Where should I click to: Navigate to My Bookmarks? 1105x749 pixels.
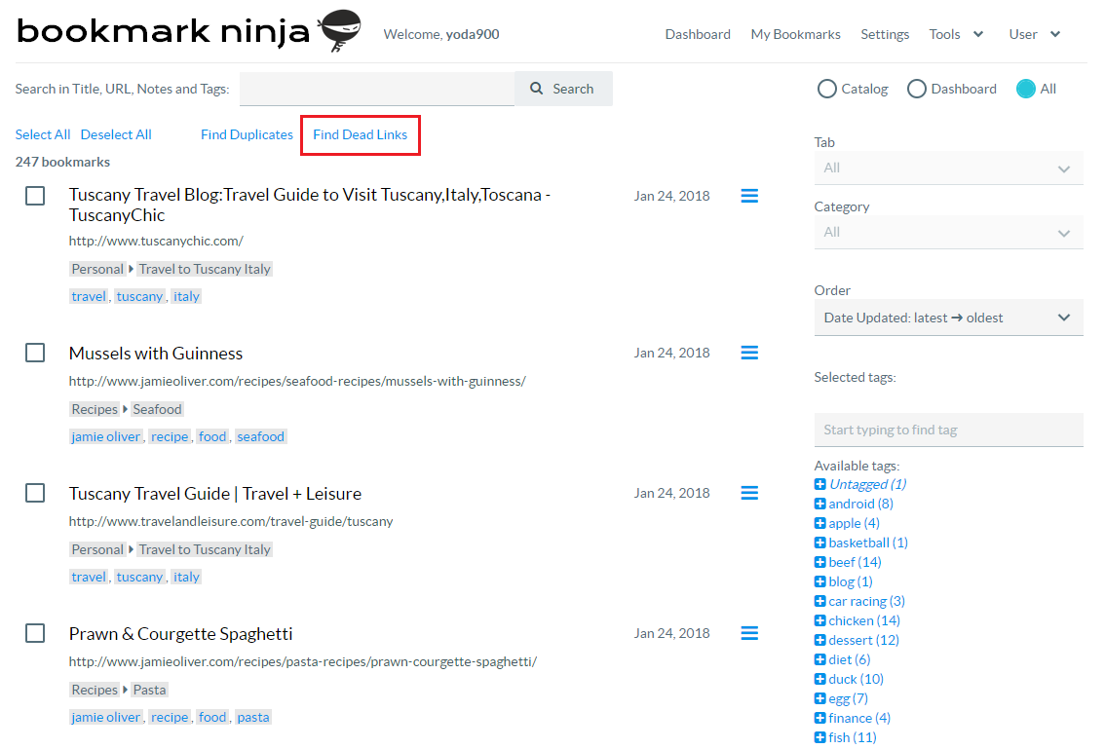[795, 33]
